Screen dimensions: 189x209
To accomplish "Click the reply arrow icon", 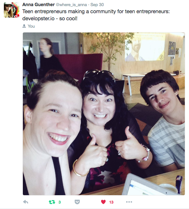I will point(25,202).
